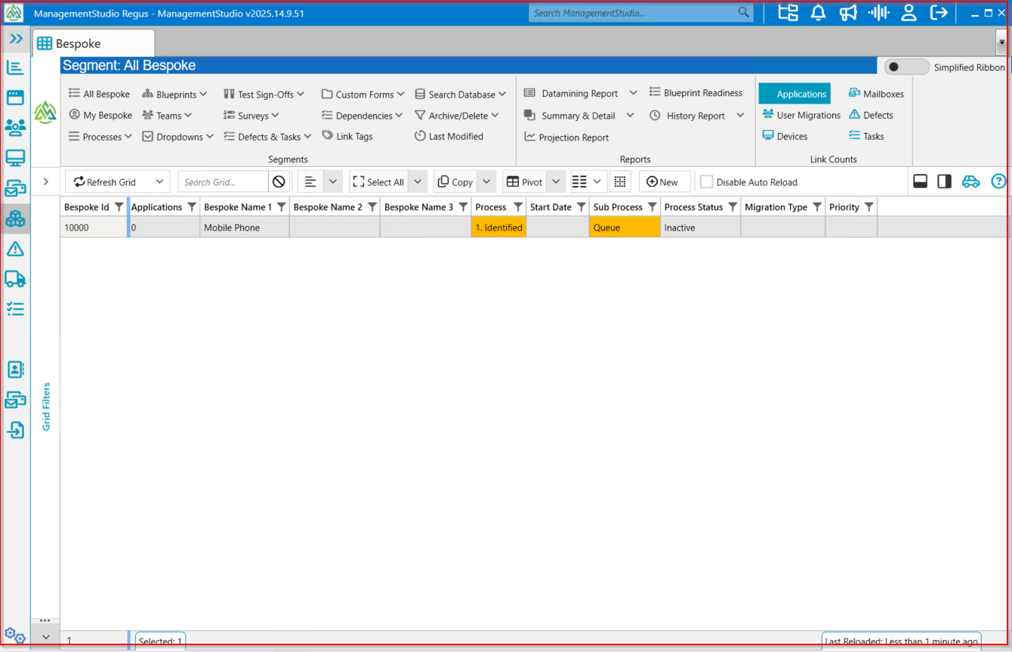
Task: Select the Bespoke cubes icon in sidebar
Action: pos(15,218)
